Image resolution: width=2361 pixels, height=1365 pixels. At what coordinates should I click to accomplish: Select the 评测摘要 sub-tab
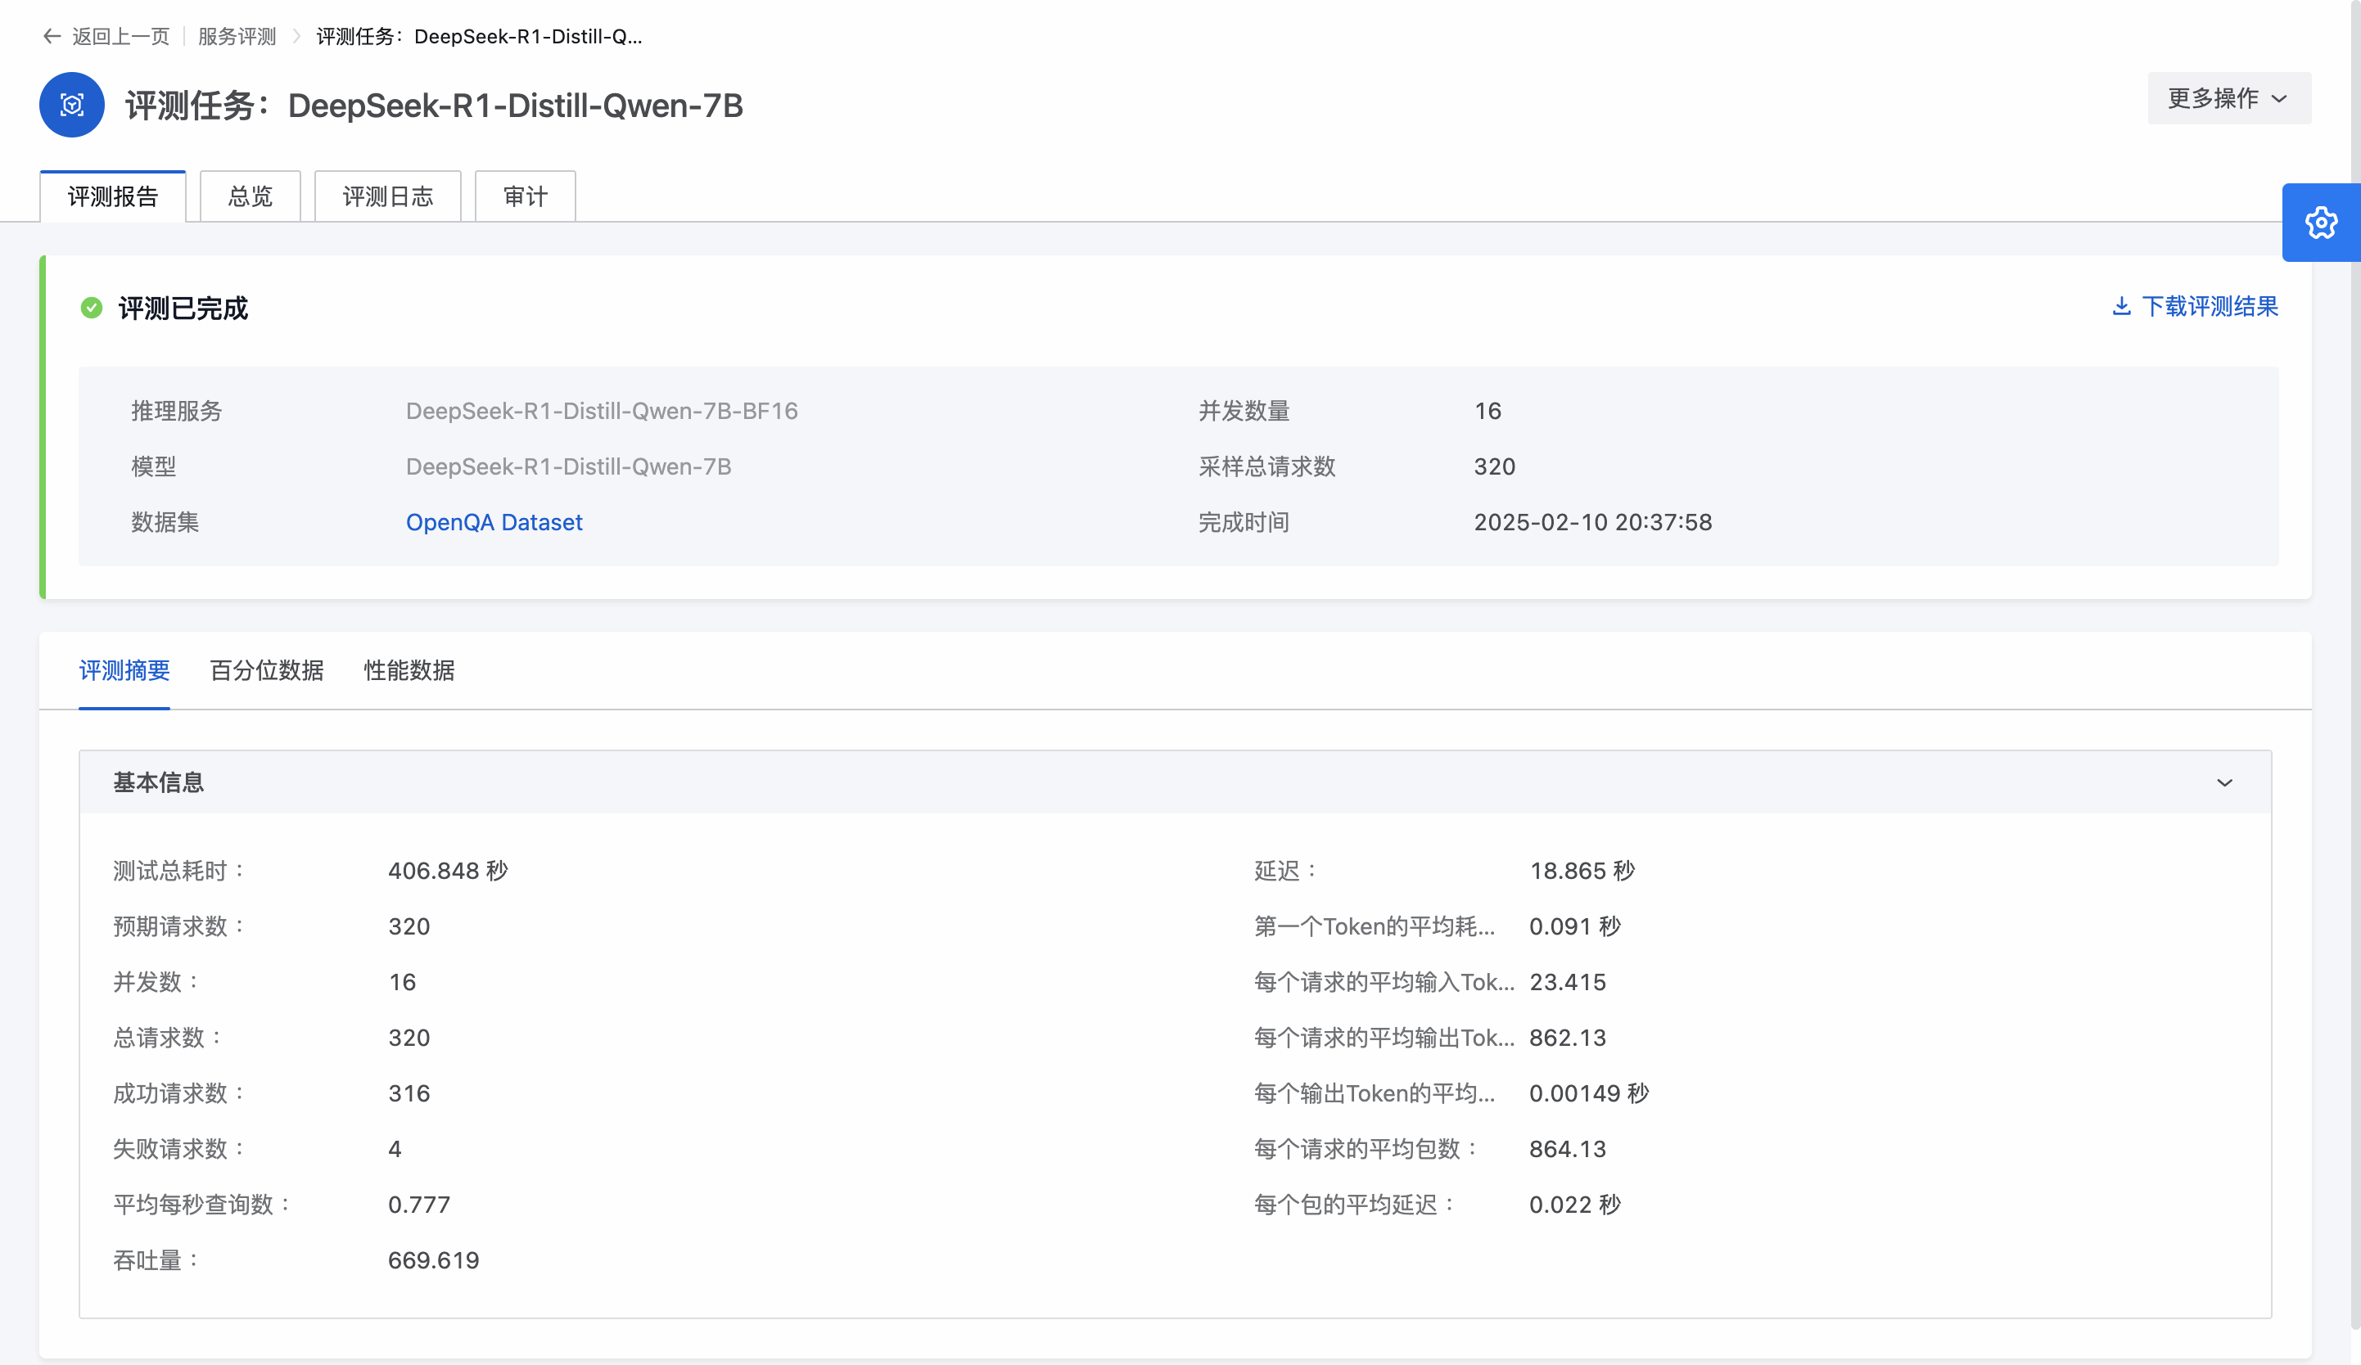pos(124,671)
